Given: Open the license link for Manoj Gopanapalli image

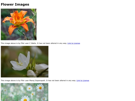Looking at the screenshot, I should click(83, 81).
